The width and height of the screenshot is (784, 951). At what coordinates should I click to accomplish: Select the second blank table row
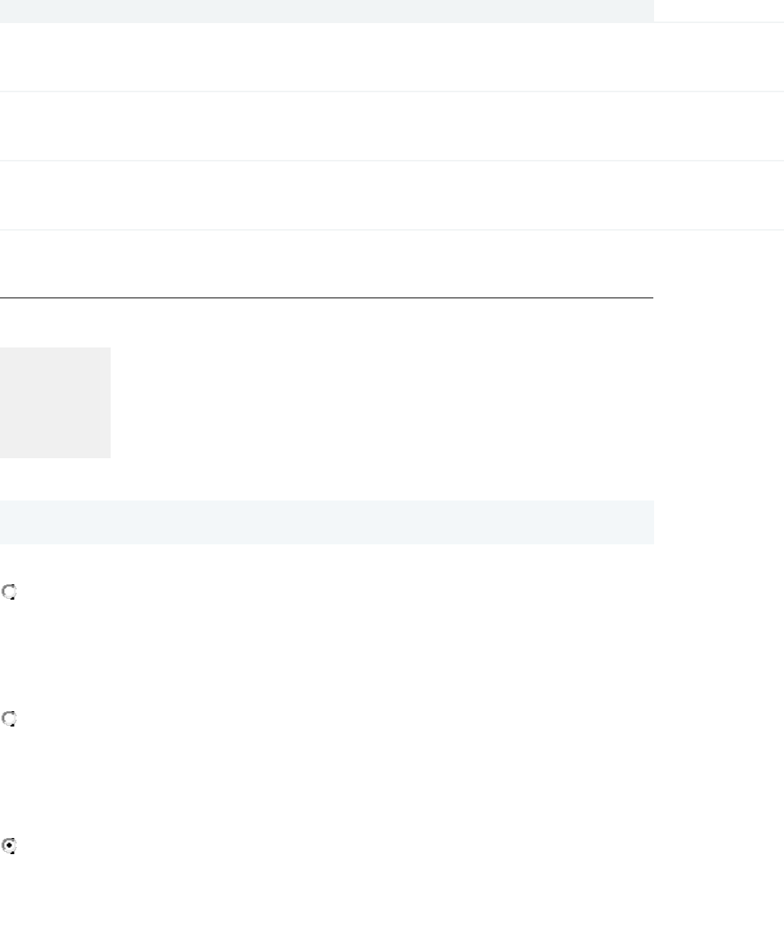pos(327,127)
